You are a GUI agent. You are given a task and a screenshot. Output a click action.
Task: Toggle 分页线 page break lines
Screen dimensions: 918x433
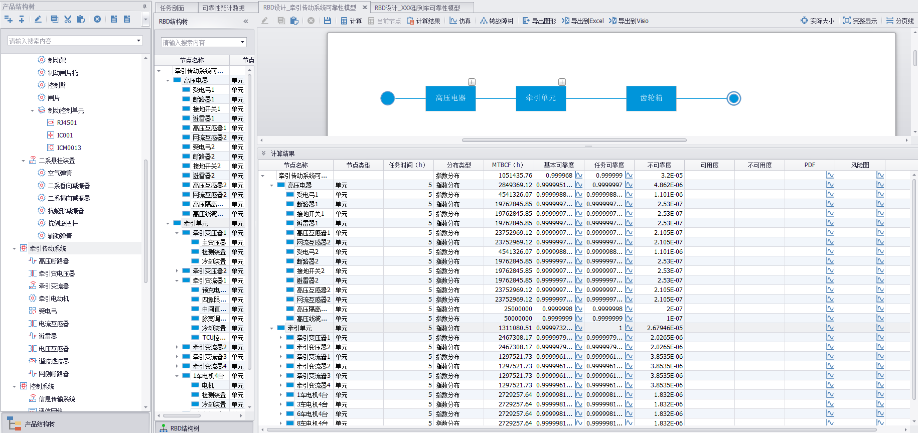[900, 21]
